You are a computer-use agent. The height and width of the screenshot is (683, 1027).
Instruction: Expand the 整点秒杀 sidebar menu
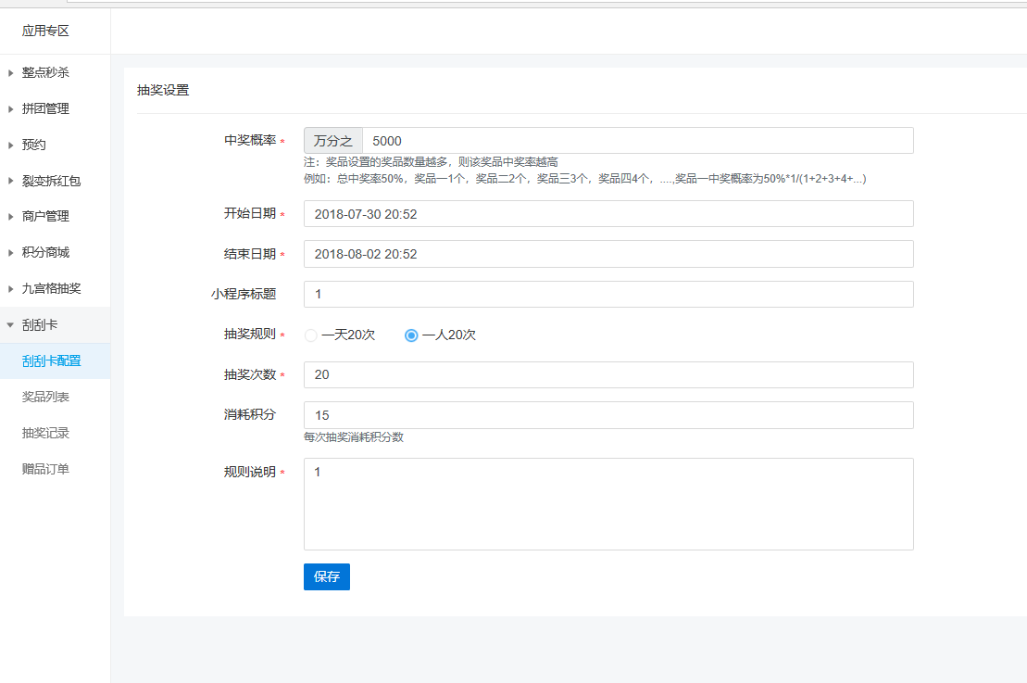pos(45,72)
